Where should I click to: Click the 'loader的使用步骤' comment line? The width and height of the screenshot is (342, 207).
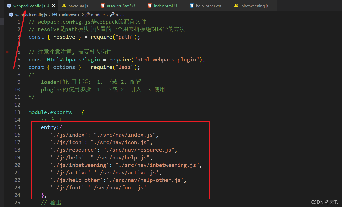[91, 82]
